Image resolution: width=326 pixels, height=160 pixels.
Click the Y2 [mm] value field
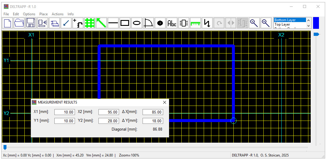point(109,121)
